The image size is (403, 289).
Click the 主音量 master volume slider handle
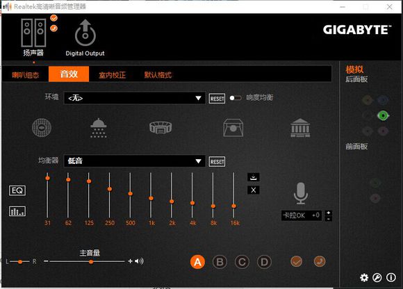pos(91,262)
